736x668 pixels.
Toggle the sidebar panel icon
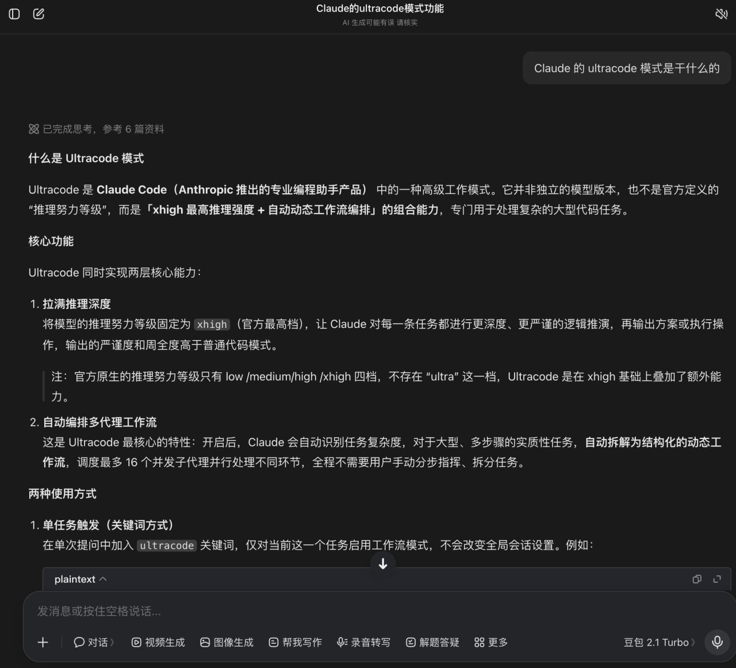14,14
